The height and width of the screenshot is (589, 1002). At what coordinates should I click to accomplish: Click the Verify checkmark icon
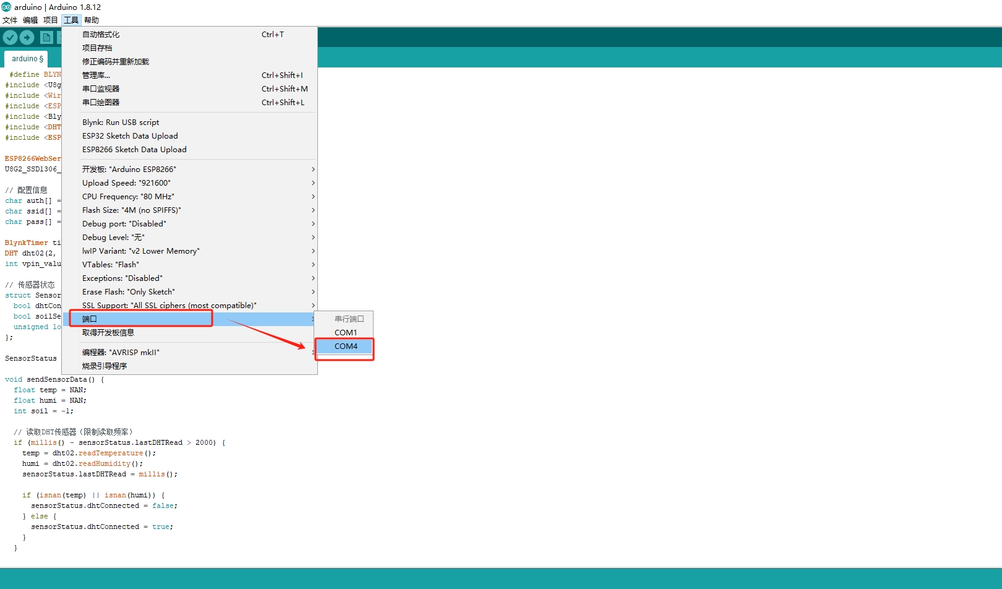10,37
